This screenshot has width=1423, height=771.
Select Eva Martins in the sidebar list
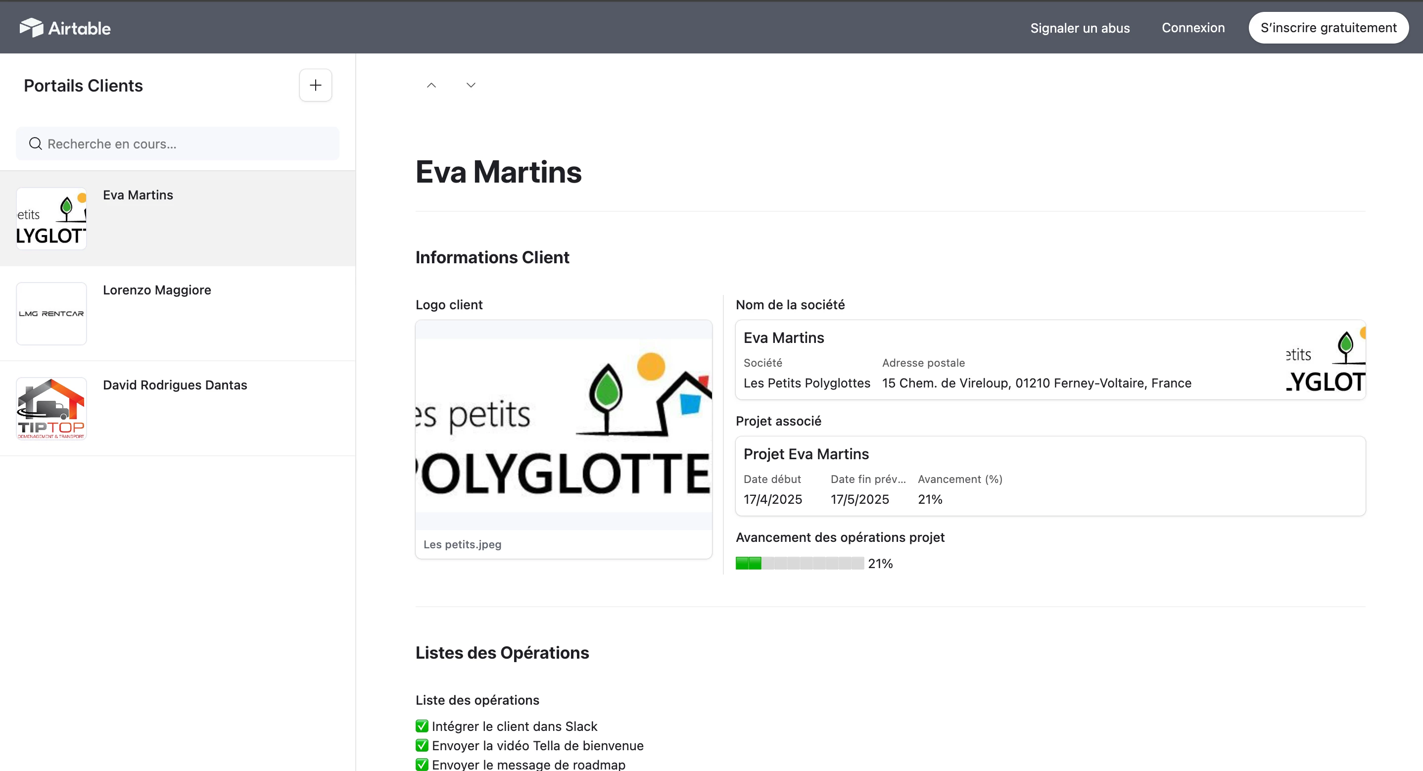pyautogui.click(x=178, y=218)
